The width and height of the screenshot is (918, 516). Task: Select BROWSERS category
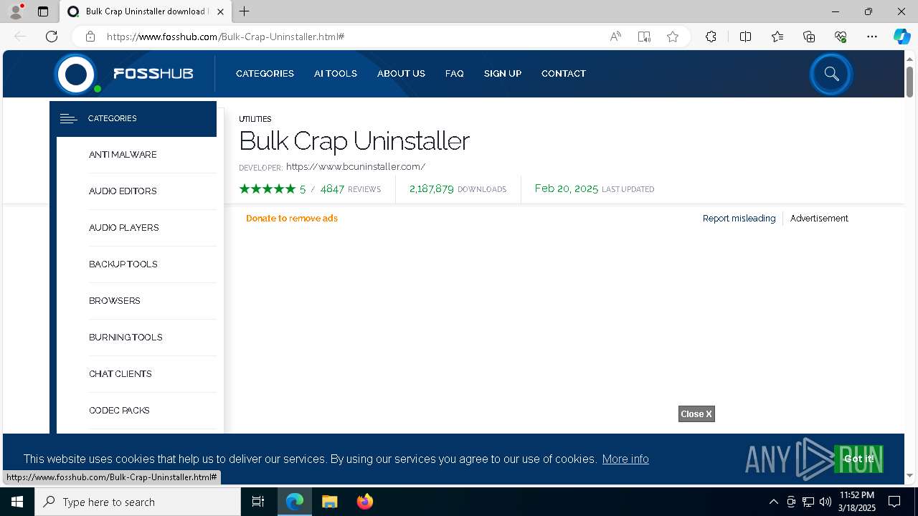pos(115,301)
